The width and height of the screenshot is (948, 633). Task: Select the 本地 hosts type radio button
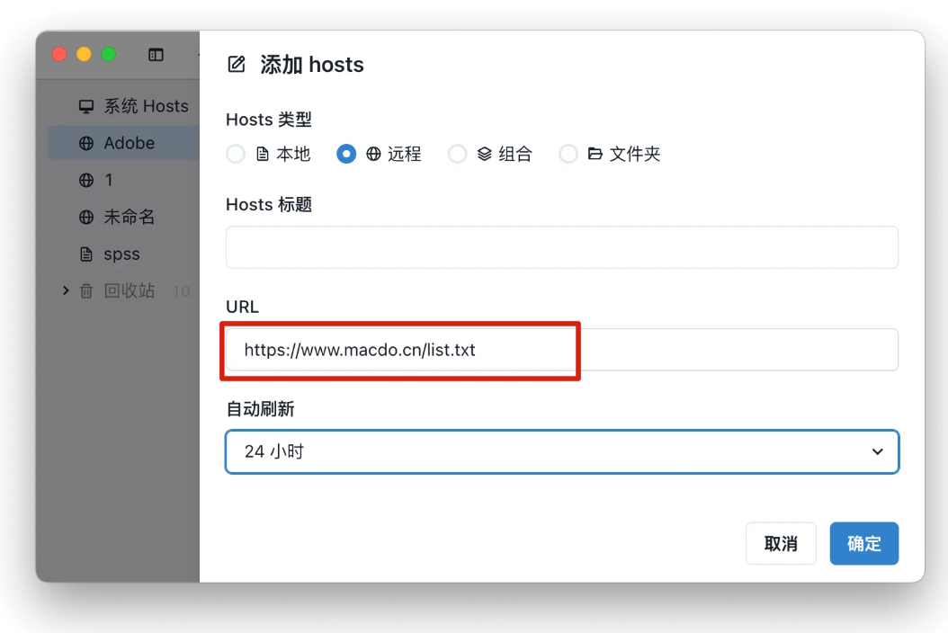236,154
